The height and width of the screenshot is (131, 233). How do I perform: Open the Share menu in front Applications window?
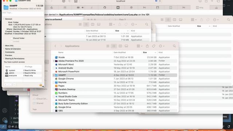(x=147, y=46)
